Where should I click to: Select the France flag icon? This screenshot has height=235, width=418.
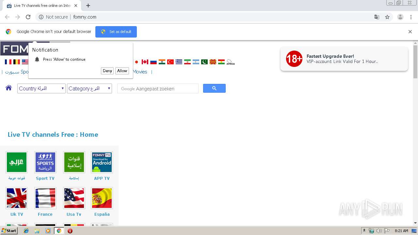click(8, 62)
